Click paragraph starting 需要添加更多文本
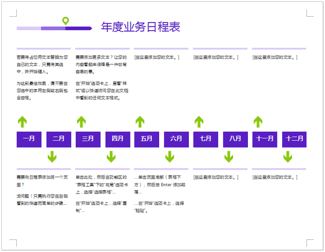Screen dimensions: 325x252 coord(101,65)
